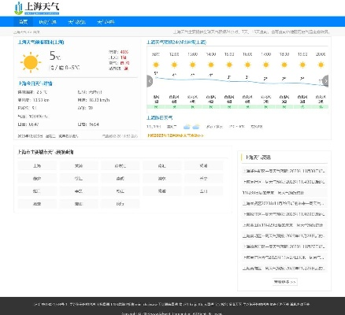Open the first news item in 上海天气资讯 list
This screenshot has height=315, width=345.
point(284,171)
